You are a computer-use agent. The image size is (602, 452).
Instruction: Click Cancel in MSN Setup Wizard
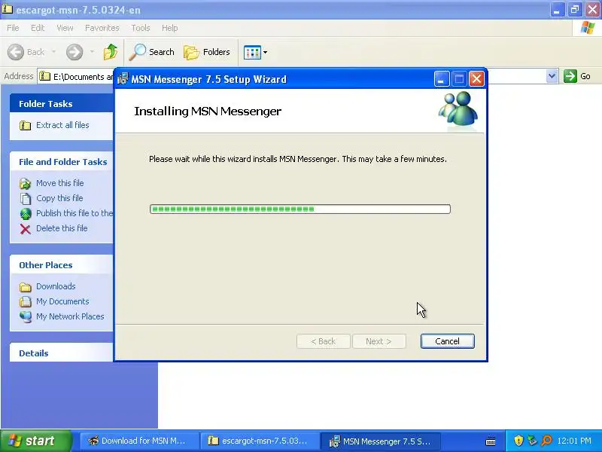coord(448,341)
